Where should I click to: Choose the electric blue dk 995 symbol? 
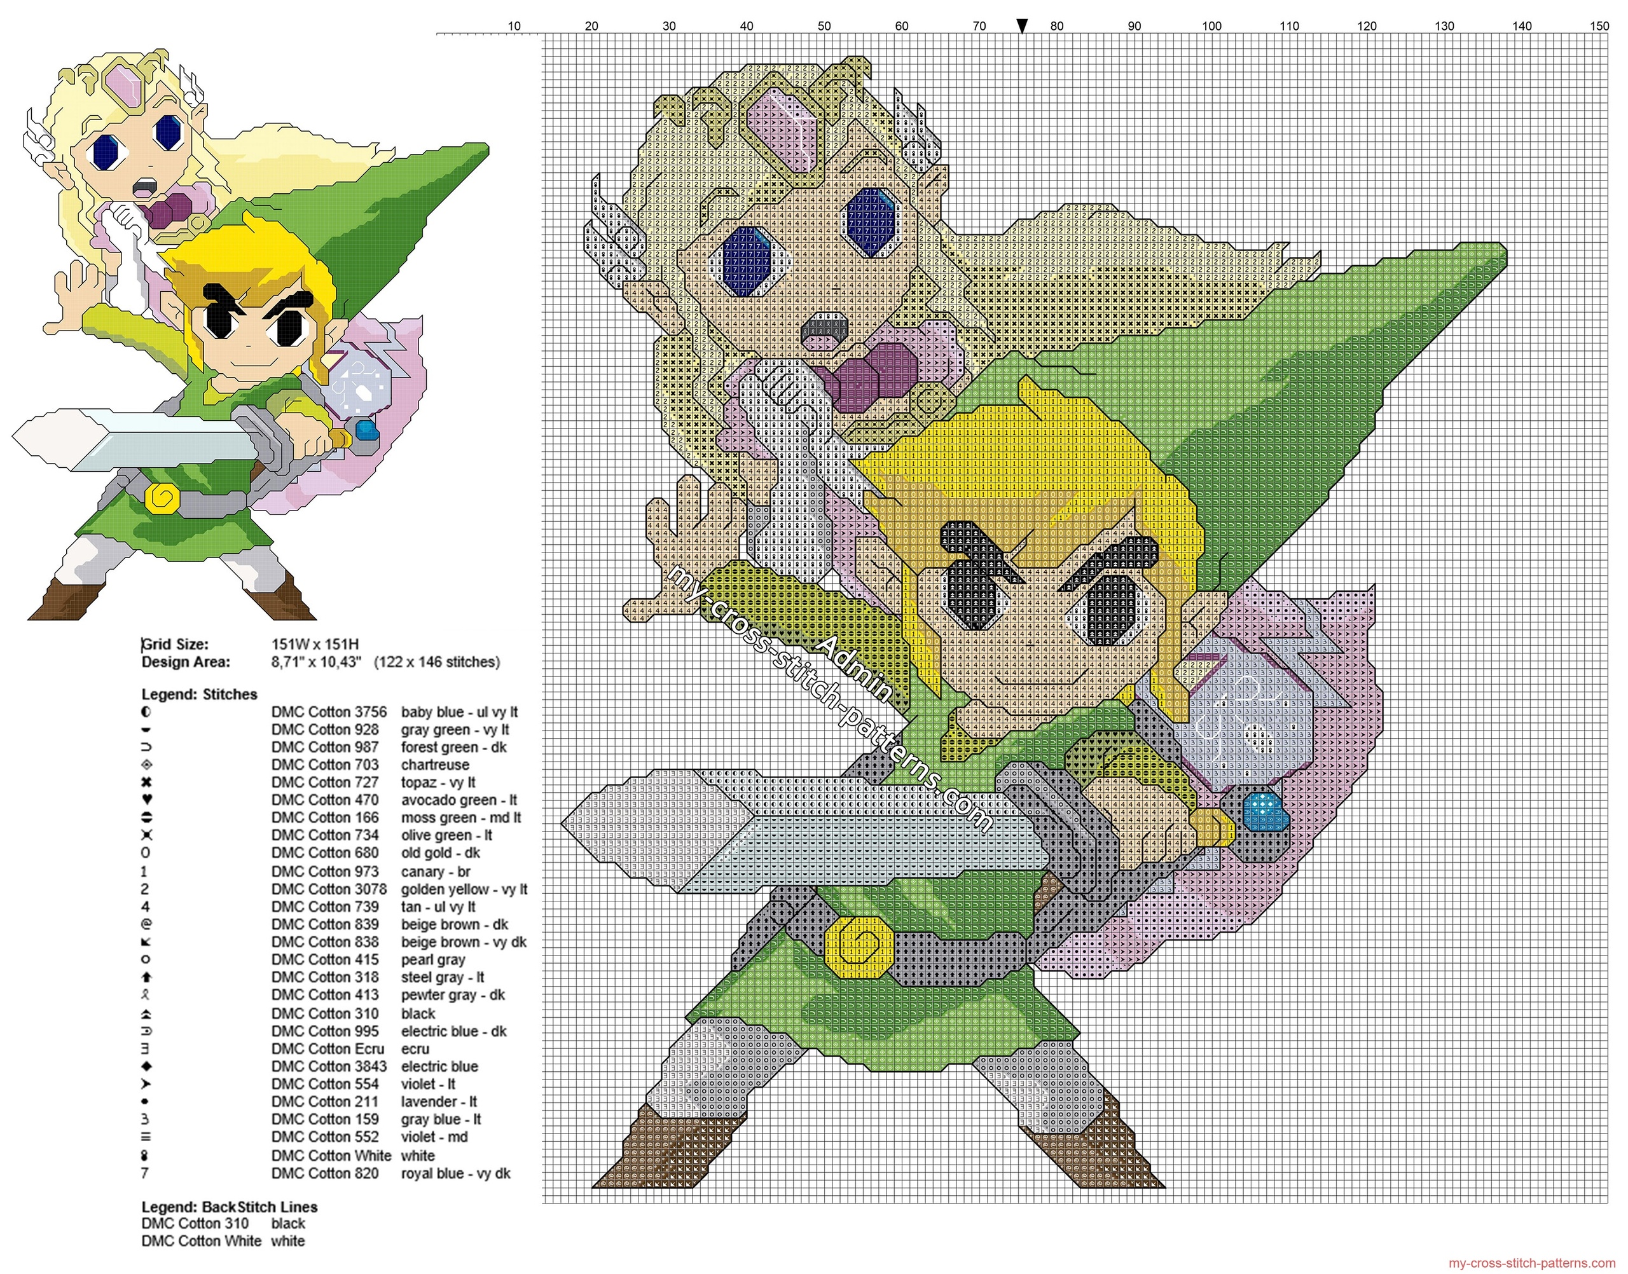point(146,1032)
